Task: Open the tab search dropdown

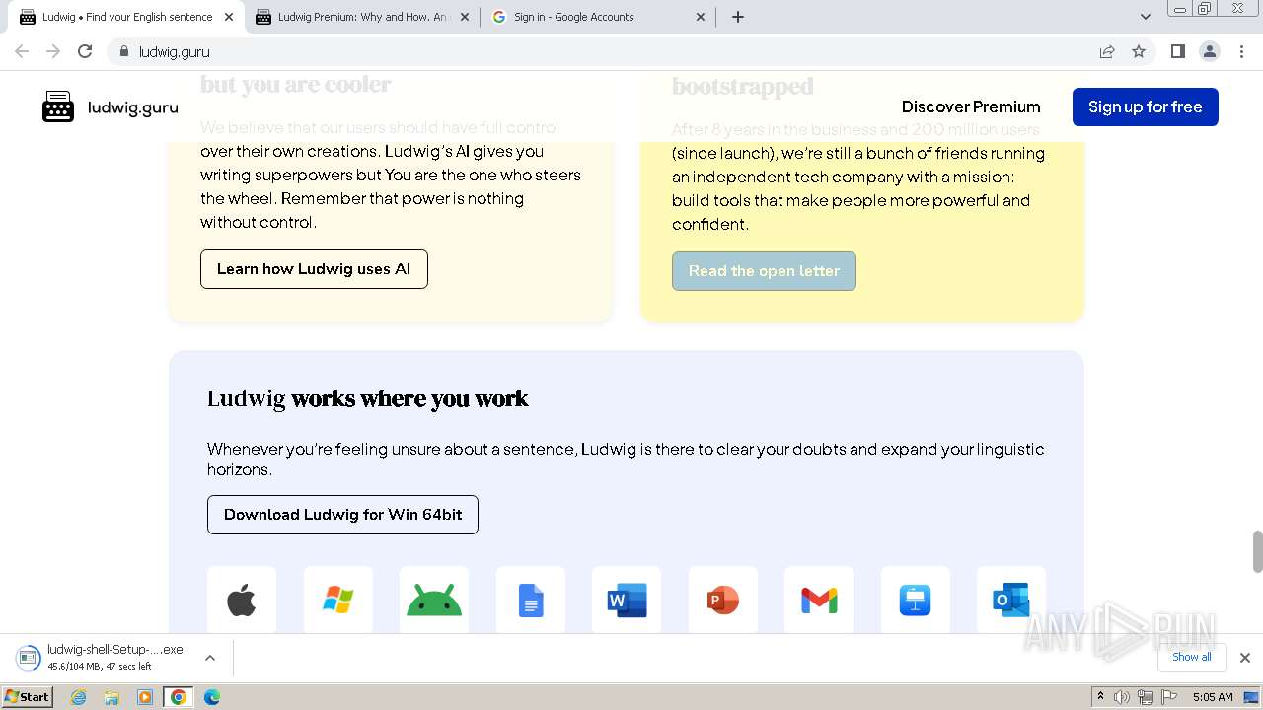Action: coord(1146,17)
